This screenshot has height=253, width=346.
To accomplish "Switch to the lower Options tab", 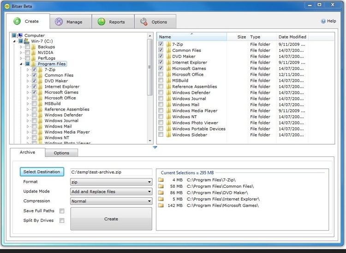I will pos(61,153).
